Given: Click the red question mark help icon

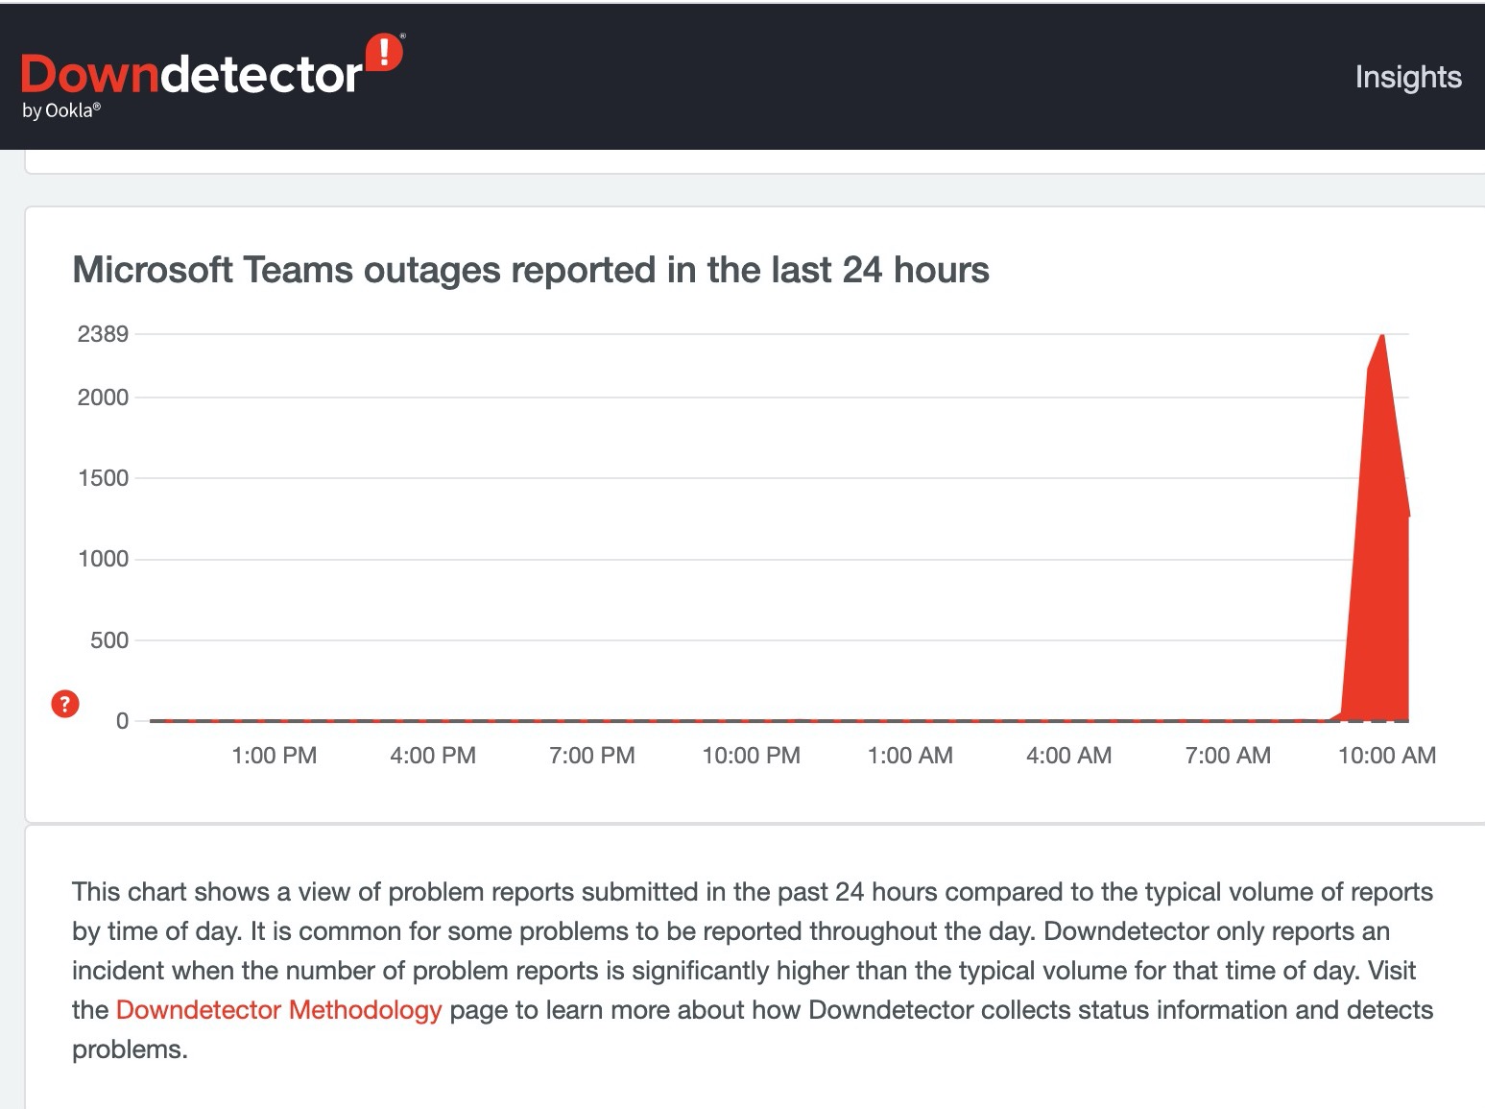Looking at the screenshot, I should (x=64, y=704).
